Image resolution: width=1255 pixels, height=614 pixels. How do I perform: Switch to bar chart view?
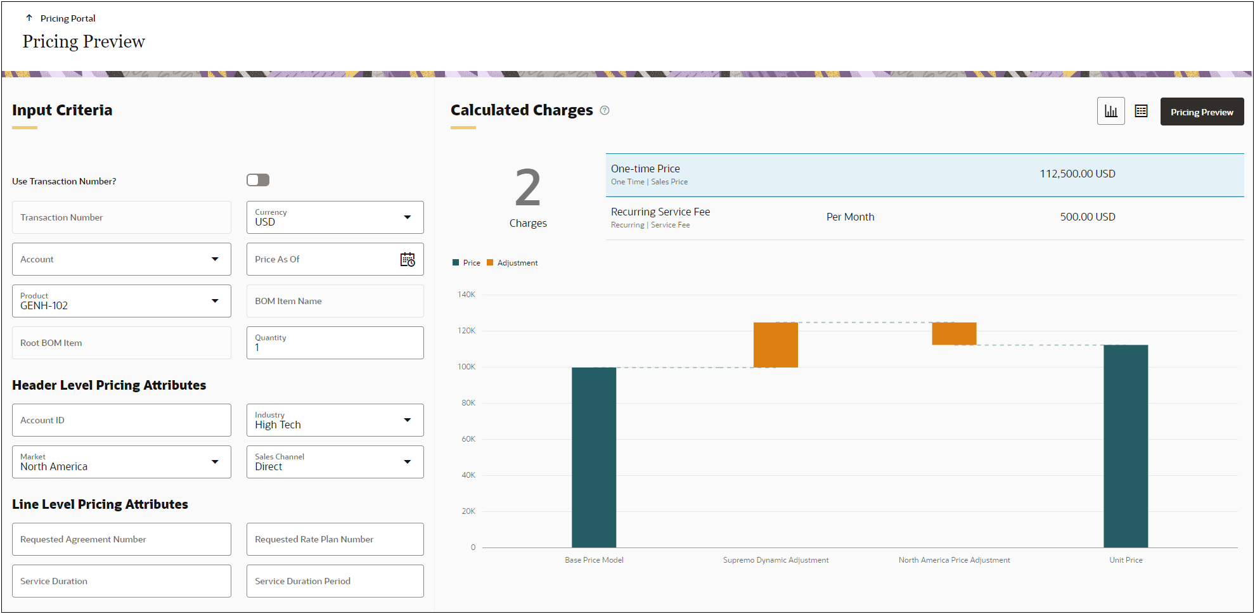(1110, 111)
